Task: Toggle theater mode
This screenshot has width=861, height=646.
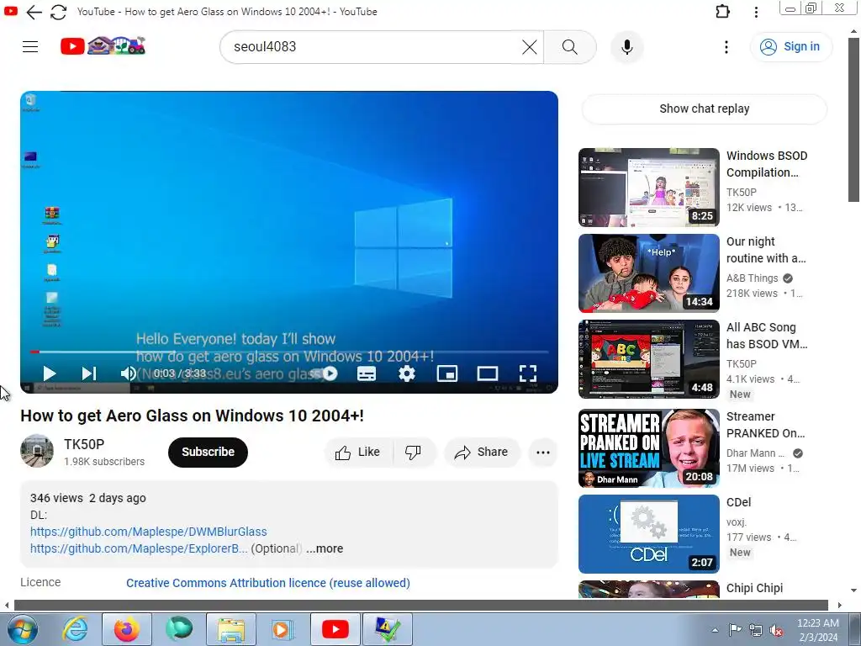Action: (487, 373)
